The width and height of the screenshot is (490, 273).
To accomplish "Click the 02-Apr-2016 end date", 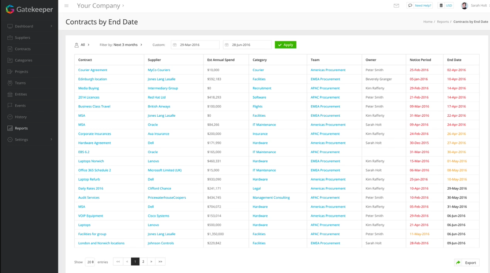I will [456, 70].
